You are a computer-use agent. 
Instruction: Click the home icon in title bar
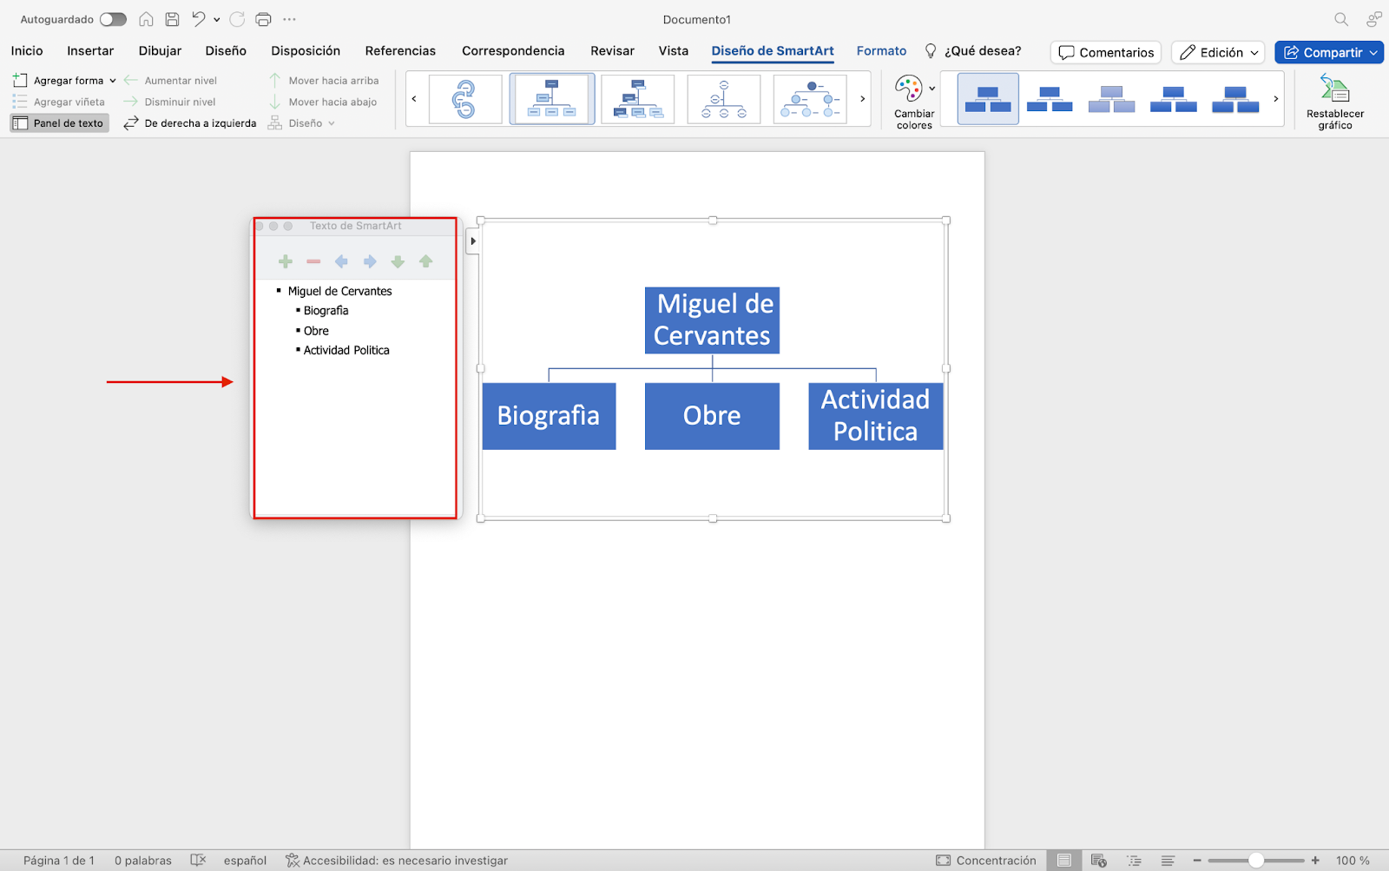click(x=146, y=19)
